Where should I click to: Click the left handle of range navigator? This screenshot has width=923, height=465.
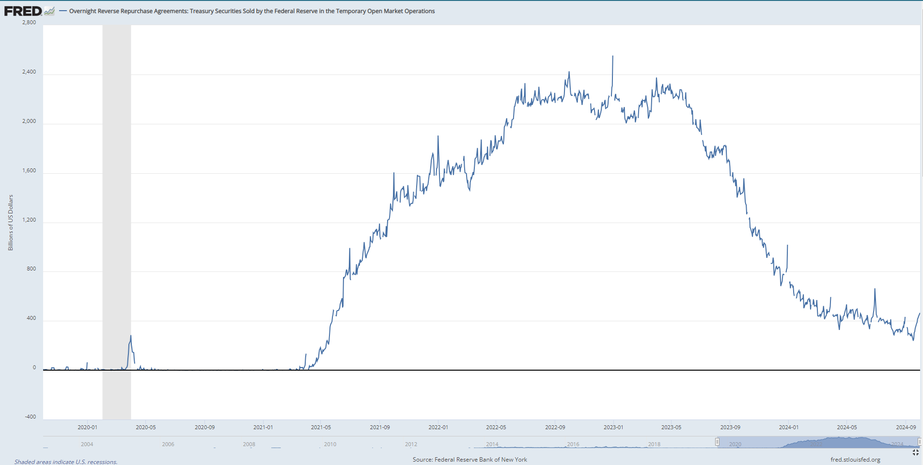coord(717,442)
